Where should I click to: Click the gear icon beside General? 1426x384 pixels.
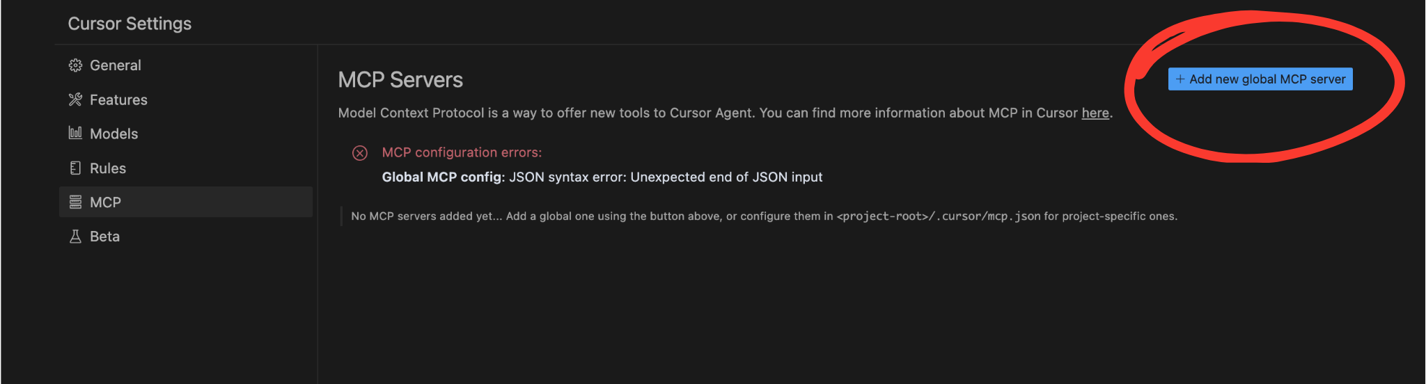coord(75,65)
